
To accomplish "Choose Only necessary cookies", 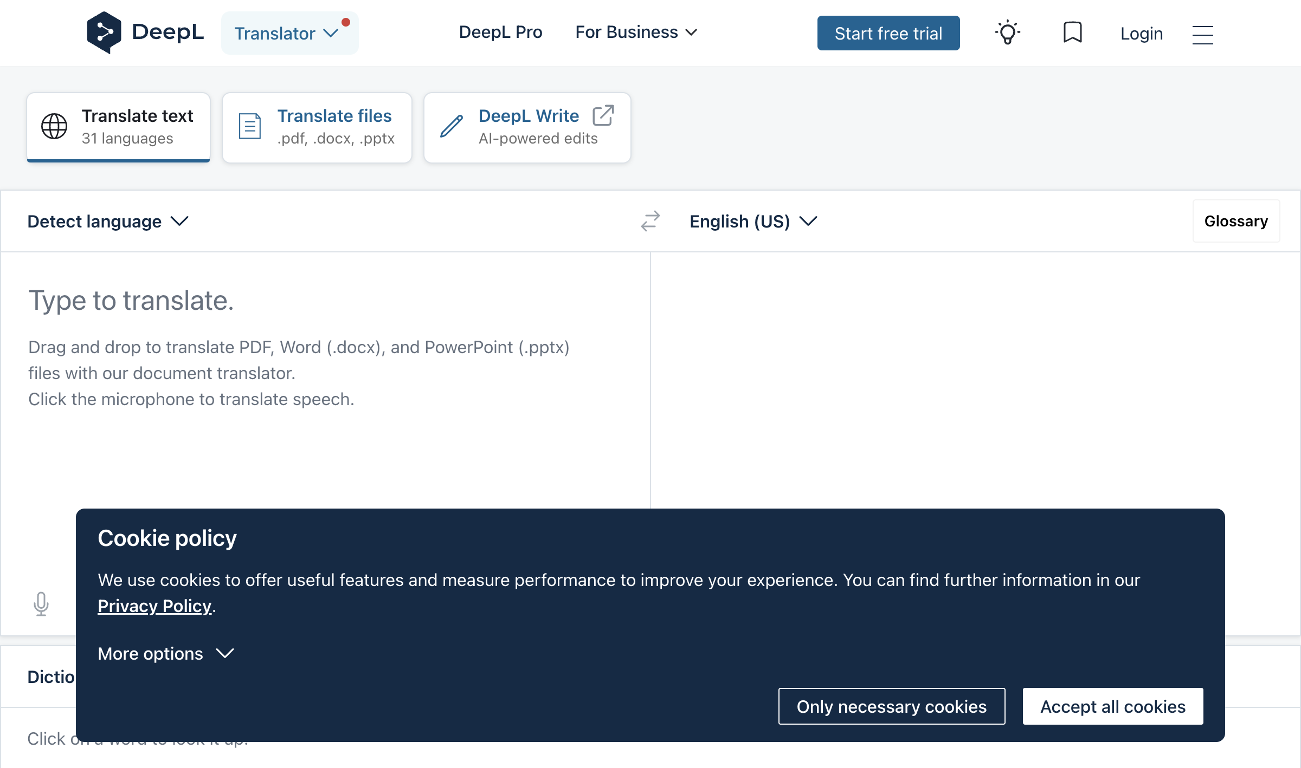I will point(892,706).
